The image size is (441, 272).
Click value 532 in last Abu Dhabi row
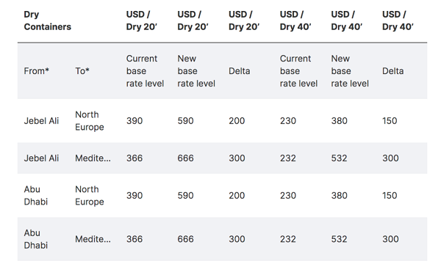pyautogui.click(x=339, y=239)
